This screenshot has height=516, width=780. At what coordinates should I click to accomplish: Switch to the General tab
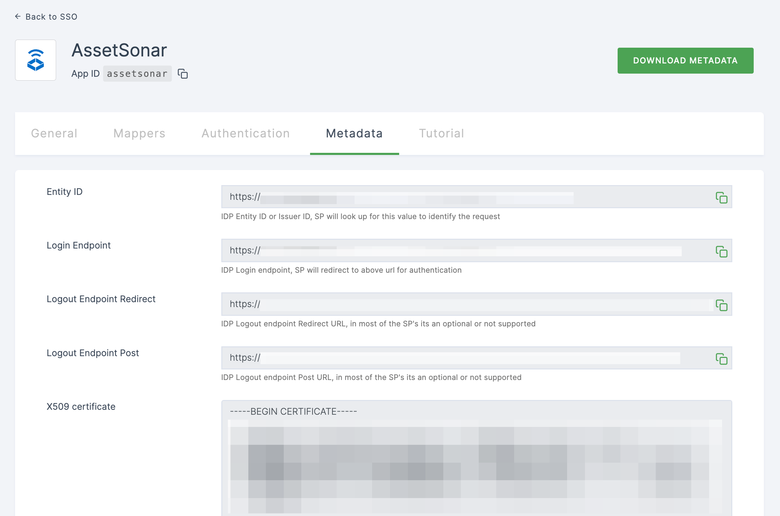pos(54,133)
